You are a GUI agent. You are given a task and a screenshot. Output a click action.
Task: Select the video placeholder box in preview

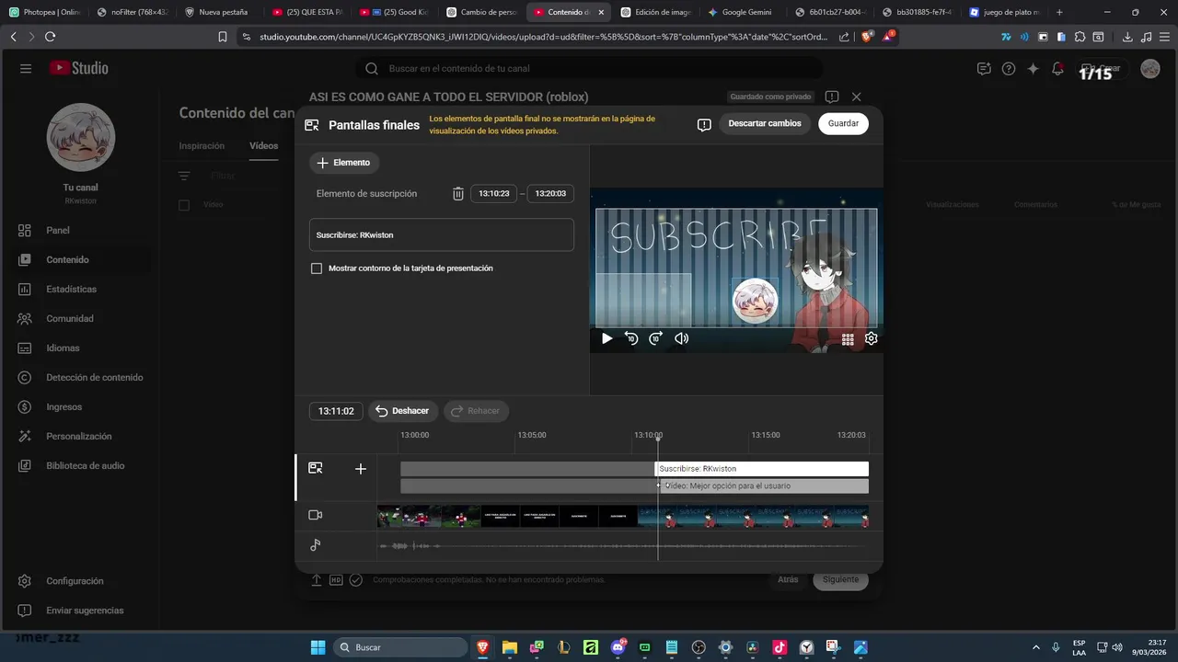pyautogui.click(x=643, y=300)
